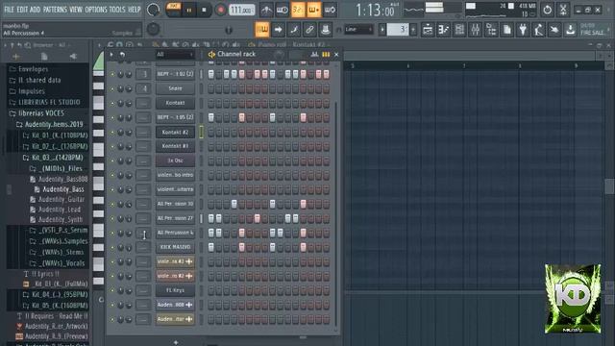The width and height of the screenshot is (615, 346).
Task: Mute the FL Keys channel LED
Action: click(x=112, y=290)
